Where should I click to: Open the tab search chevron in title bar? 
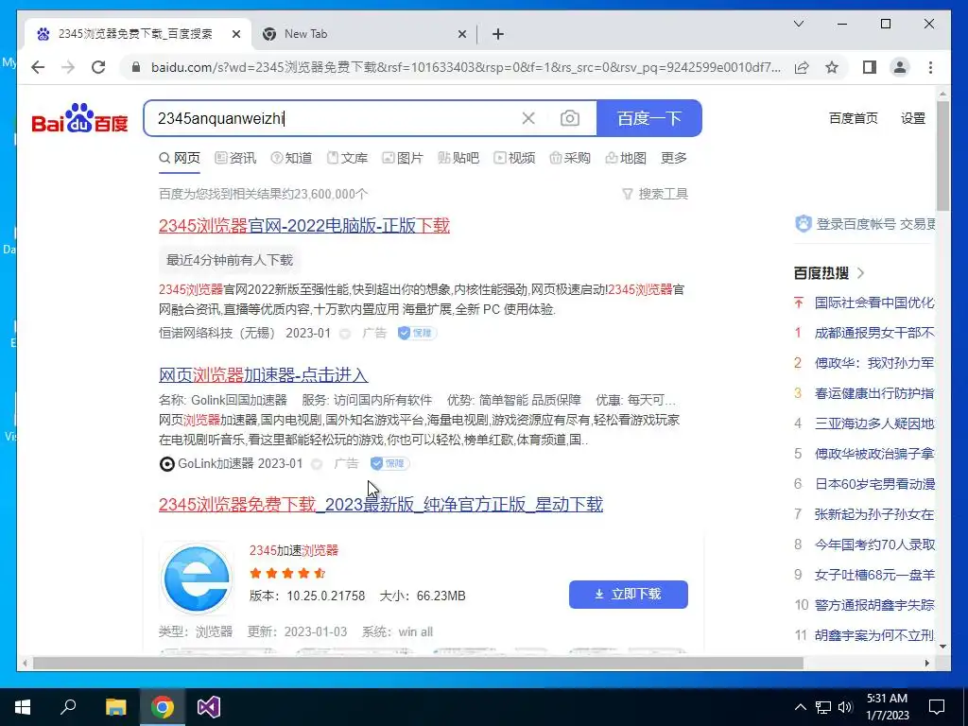(799, 24)
